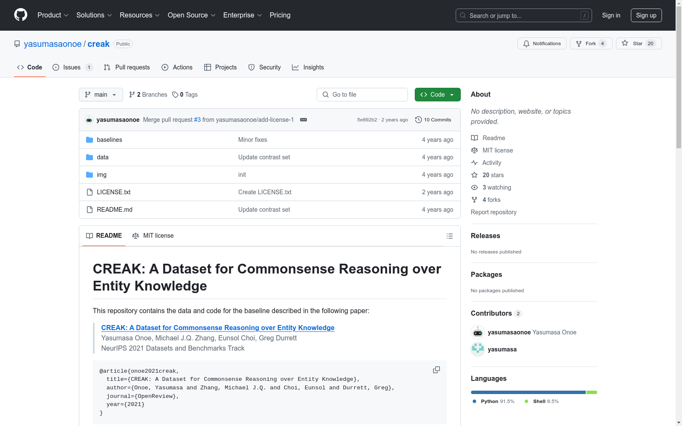Select the README tab in file viewer
The image size is (682, 426).
click(104, 236)
